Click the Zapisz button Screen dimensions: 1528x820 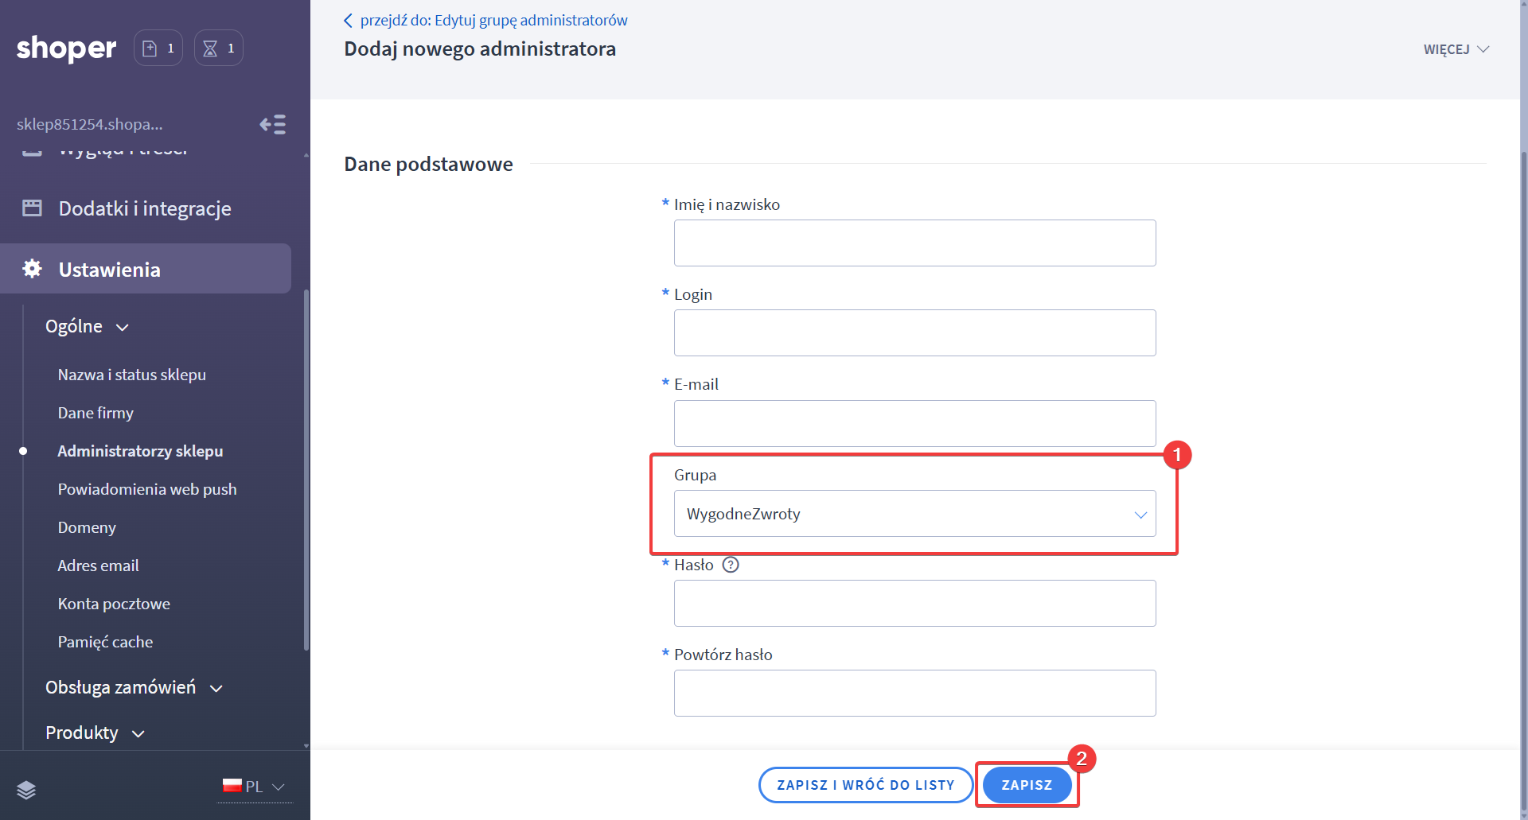1026,785
